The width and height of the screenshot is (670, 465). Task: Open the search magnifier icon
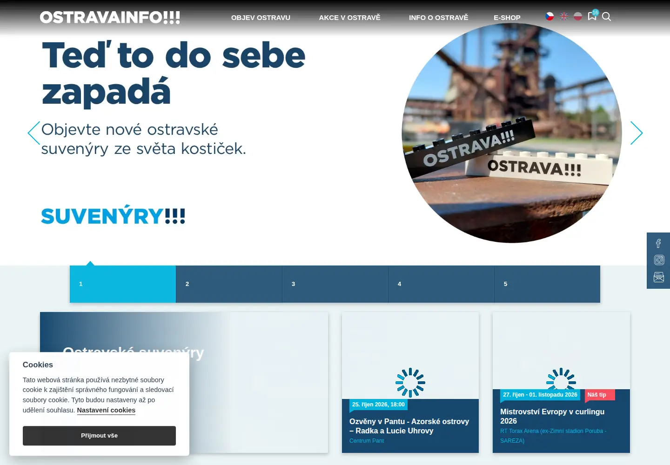coord(607,17)
